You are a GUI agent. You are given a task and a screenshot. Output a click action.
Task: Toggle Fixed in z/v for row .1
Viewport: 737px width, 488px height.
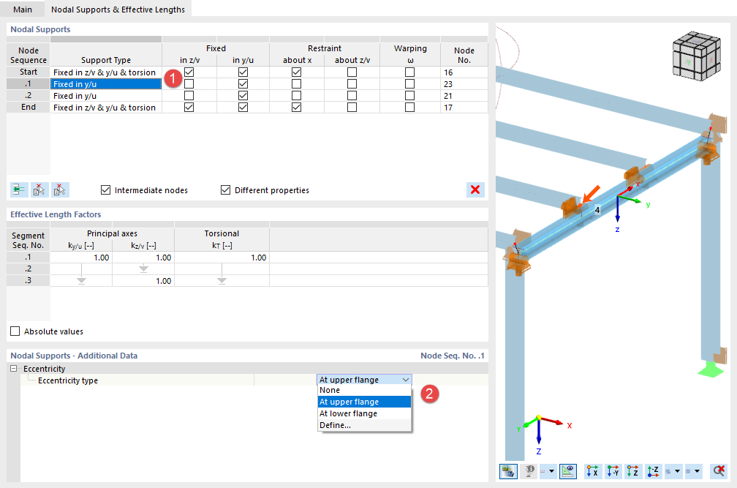189,84
